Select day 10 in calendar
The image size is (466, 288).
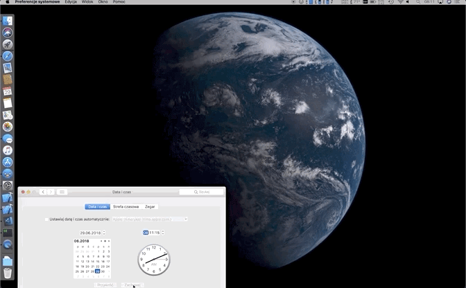108,257
